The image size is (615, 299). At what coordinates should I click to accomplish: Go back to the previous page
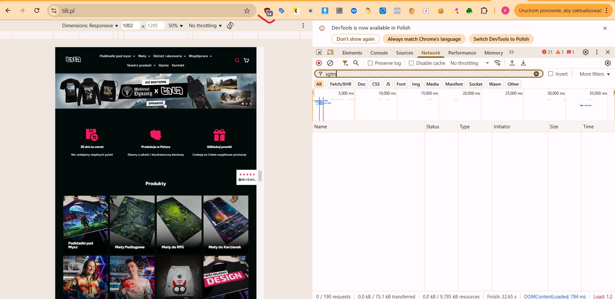pyautogui.click(x=8, y=11)
